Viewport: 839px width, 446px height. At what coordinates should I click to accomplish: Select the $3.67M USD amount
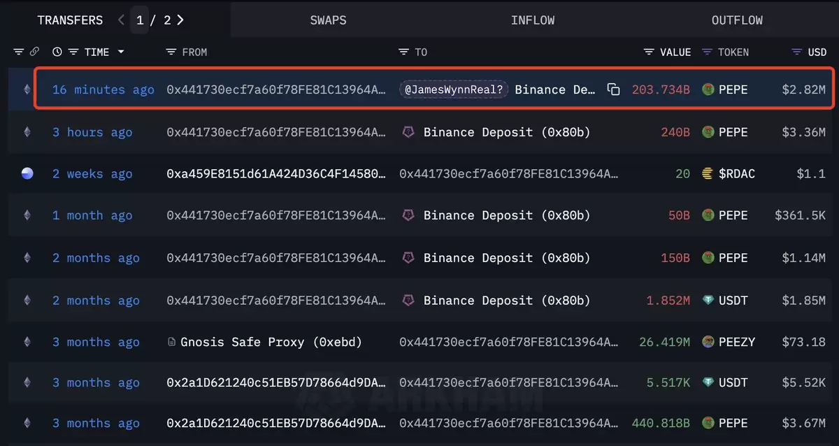pos(804,423)
